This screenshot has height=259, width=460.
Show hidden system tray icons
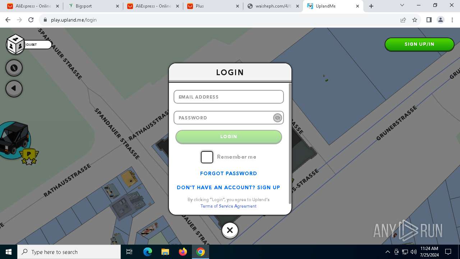[387, 252]
